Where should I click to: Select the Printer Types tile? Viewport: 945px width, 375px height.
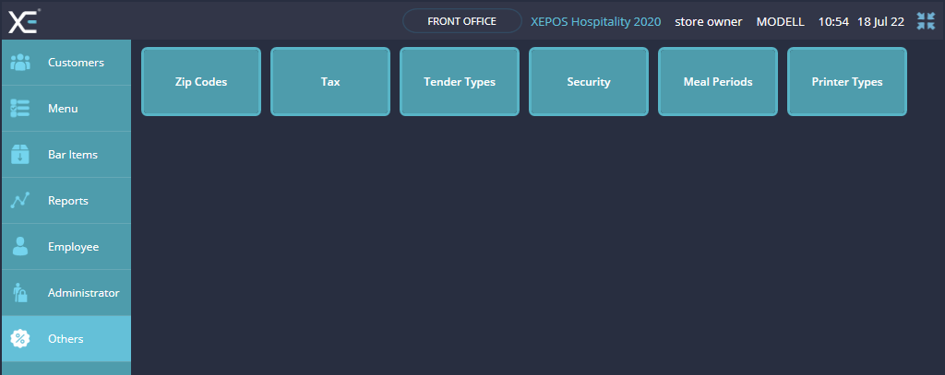[x=847, y=82]
